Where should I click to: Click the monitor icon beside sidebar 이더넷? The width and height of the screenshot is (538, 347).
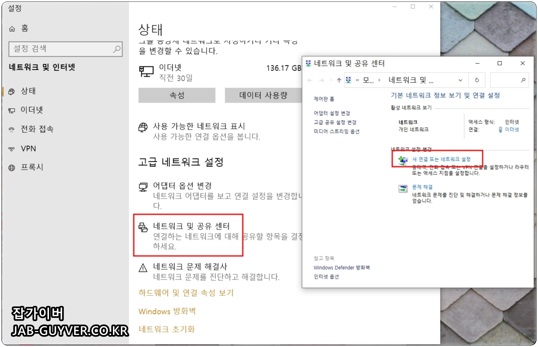click(12, 111)
